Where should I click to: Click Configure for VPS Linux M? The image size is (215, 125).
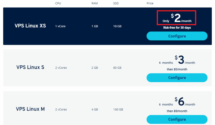177,119
